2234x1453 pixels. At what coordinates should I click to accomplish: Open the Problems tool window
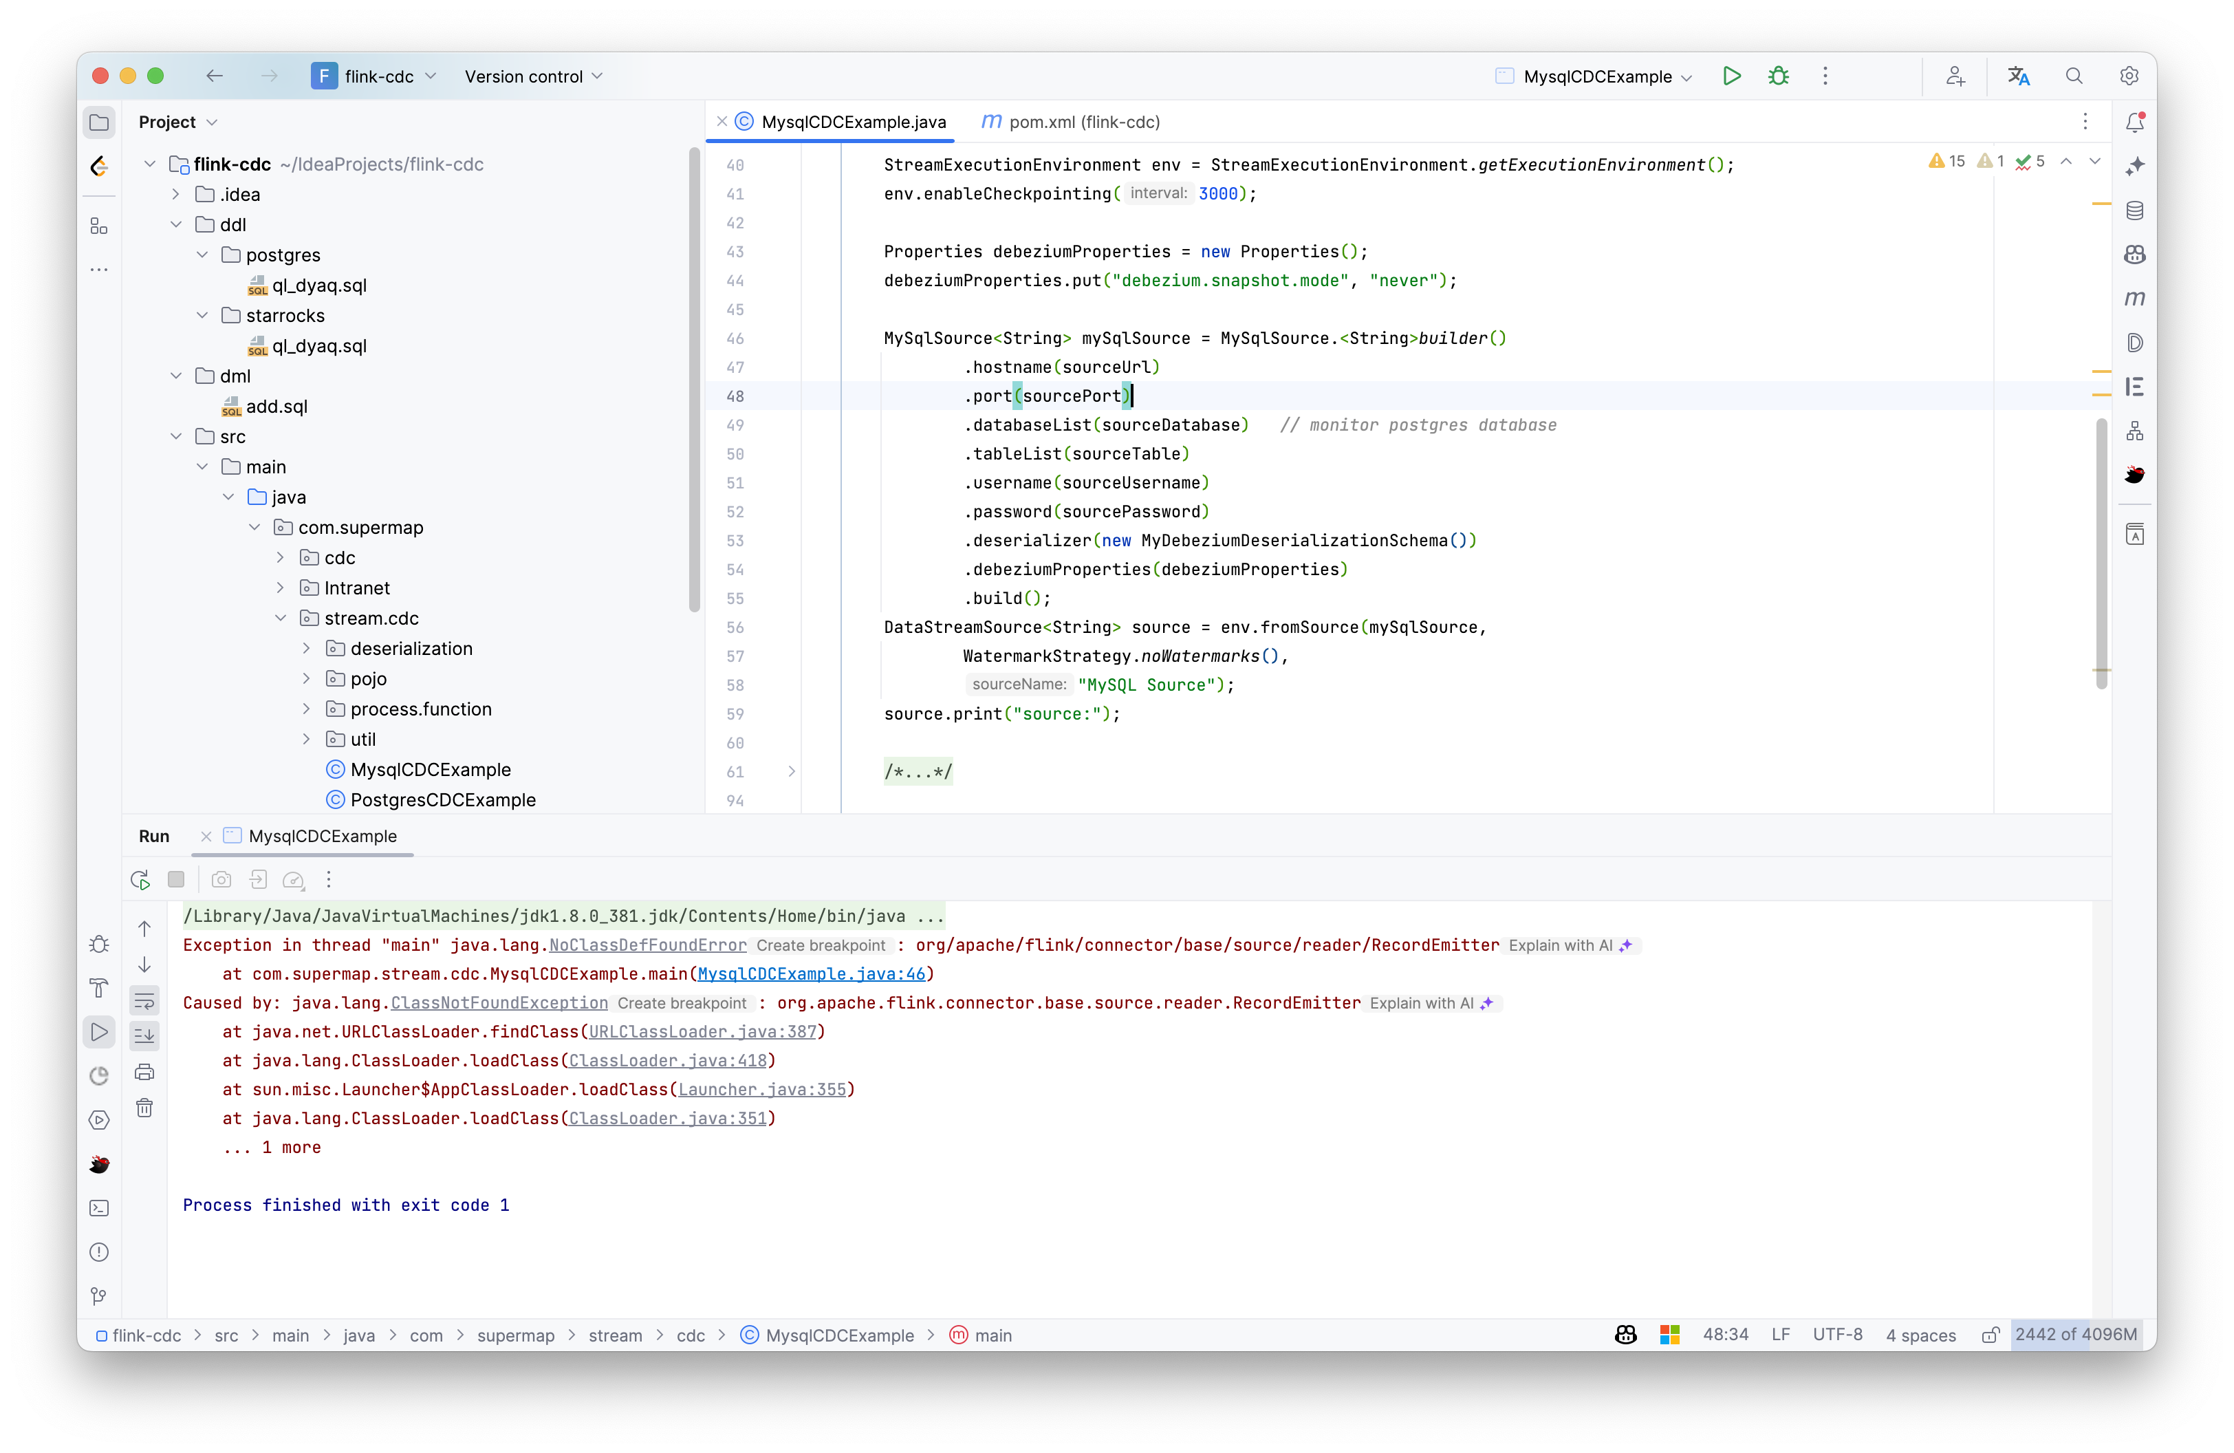tap(98, 1252)
